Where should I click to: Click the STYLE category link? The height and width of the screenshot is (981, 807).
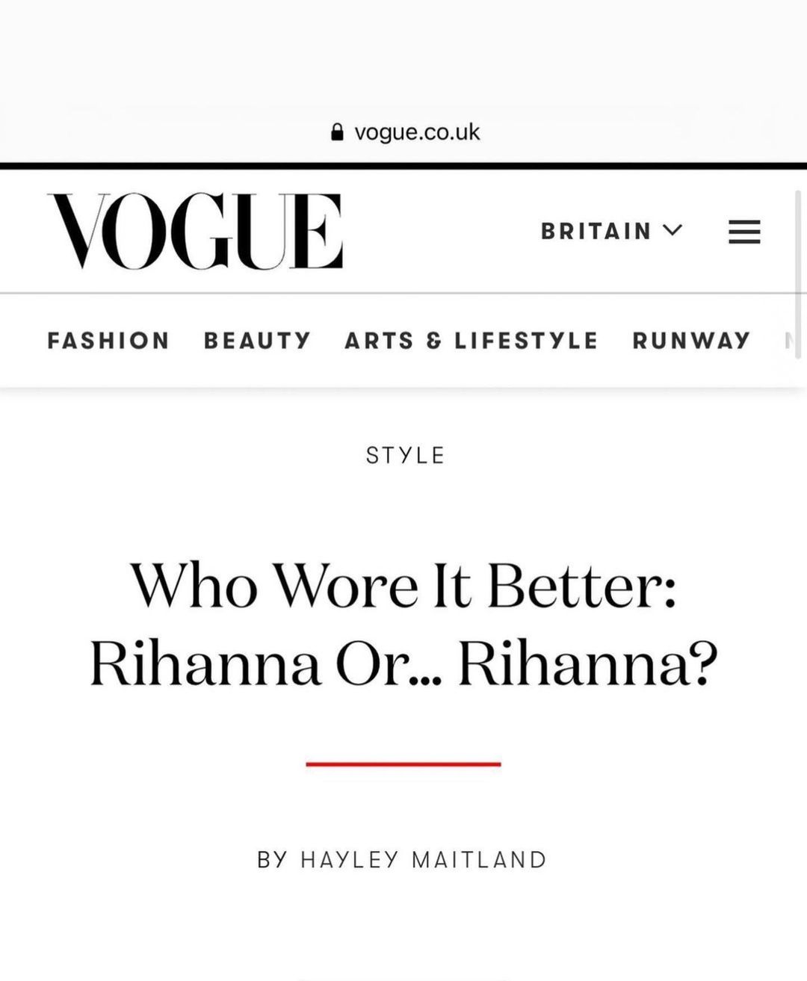click(x=405, y=455)
